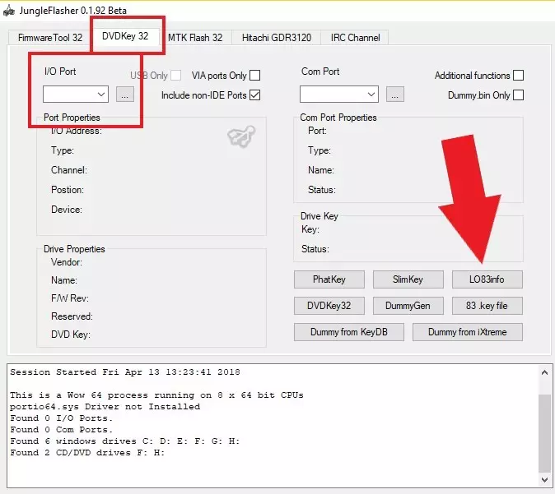Click the LO83info button
Image resolution: width=555 pixels, height=494 pixels.
487,279
